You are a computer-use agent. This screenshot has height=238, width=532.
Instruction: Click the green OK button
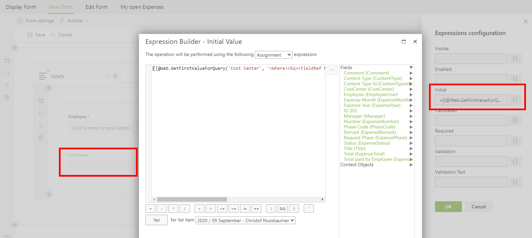(448, 207)
